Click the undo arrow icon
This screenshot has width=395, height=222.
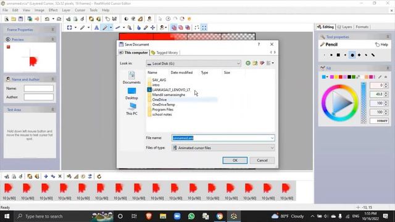[x=47, y=19]
